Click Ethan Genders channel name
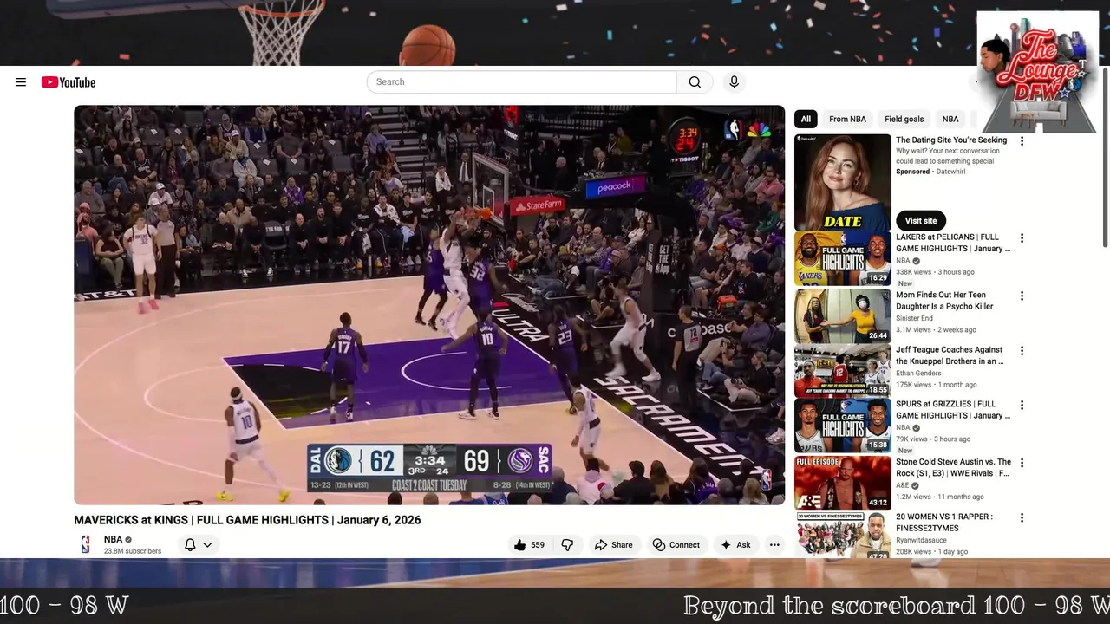1110x624 pixels. point(918,374)
